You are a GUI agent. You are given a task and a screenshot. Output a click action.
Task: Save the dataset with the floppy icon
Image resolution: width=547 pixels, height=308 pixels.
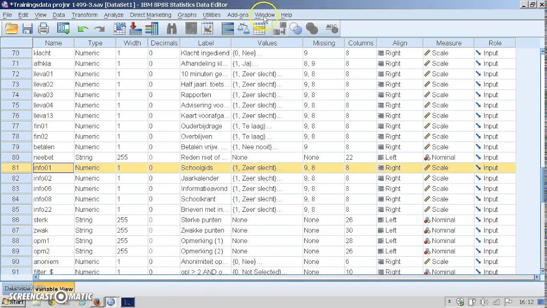coord(28,29)
